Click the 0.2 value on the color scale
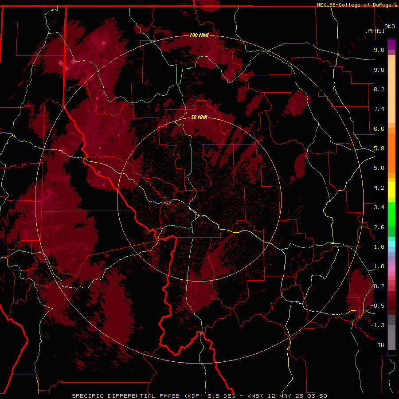This screenshot has height=399, width=399. click(379, 286)
